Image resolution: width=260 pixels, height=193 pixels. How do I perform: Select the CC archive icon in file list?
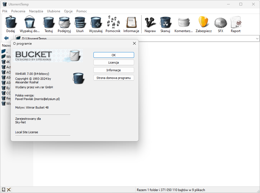click(4, 93)
